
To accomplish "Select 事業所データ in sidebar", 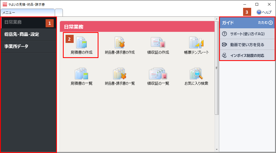I will coord(29,46).
